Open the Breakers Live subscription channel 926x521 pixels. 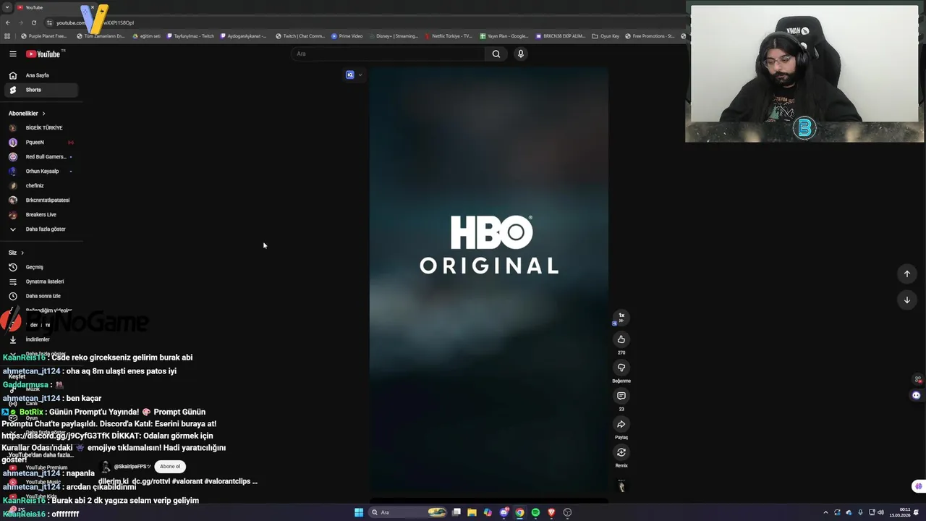[x=41, y=214]
